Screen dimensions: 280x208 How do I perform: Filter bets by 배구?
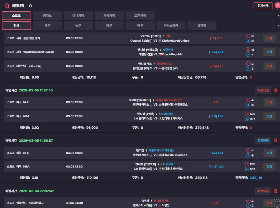109,26
